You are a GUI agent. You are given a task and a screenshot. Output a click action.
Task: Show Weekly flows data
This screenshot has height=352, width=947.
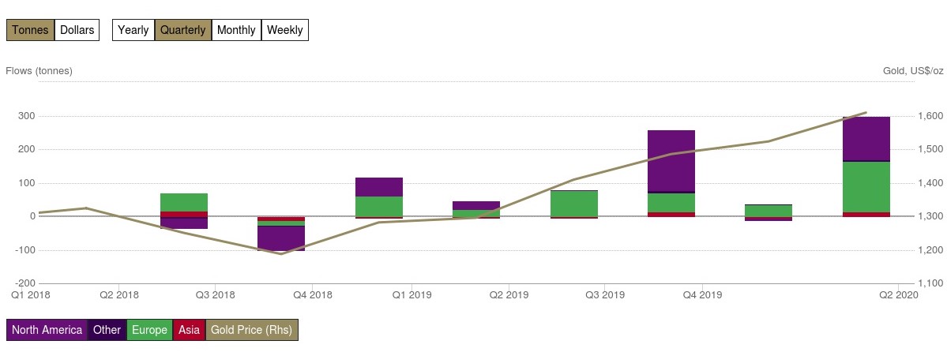click(x=284, y=30)
